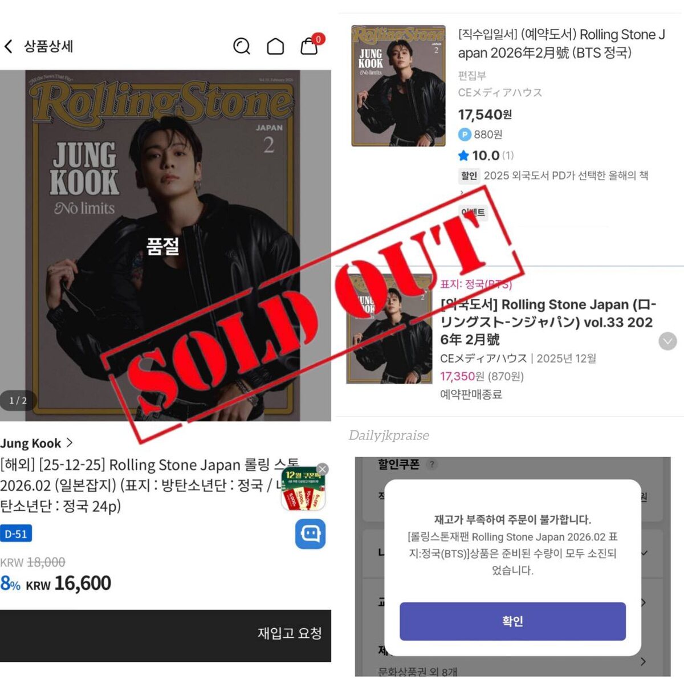The height and width of the screenshot is (684, 684).
Task: Tap the 12월 쿠폰팩 coupon banner
Action: click(x=303, y=490)
